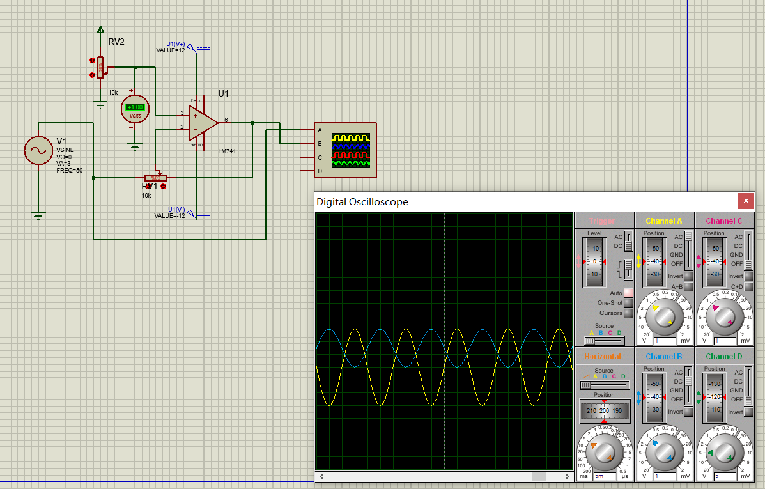Viewport: 765px width, 489px height.
Task: Click the Channel B Position thumbwheel
Action: click(654, 398)
